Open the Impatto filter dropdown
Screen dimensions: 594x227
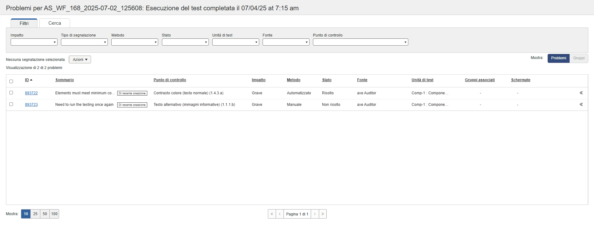click(34, 42)
